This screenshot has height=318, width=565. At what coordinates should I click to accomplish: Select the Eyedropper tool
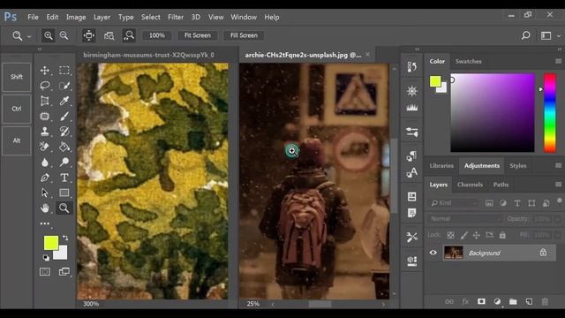(64, 101)
